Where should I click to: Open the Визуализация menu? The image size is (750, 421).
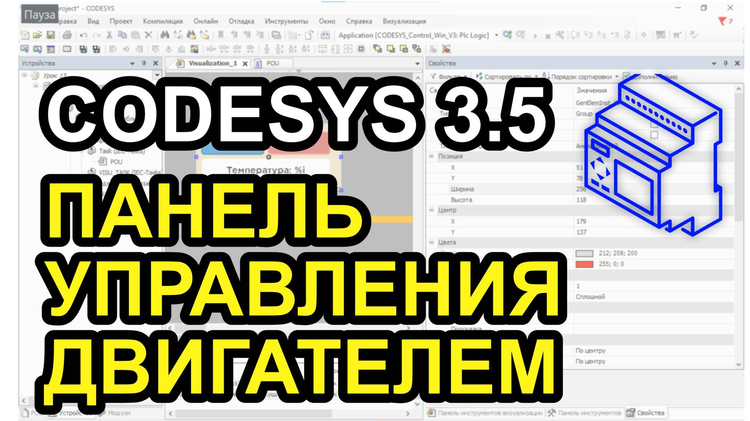tap(404, 21)
